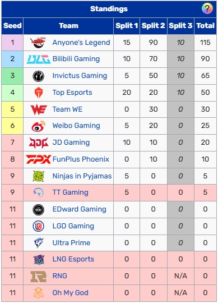Click the Weibo Gaming eye logo
The width and height of the screenshot is (218, 303).
pos(39,126)
